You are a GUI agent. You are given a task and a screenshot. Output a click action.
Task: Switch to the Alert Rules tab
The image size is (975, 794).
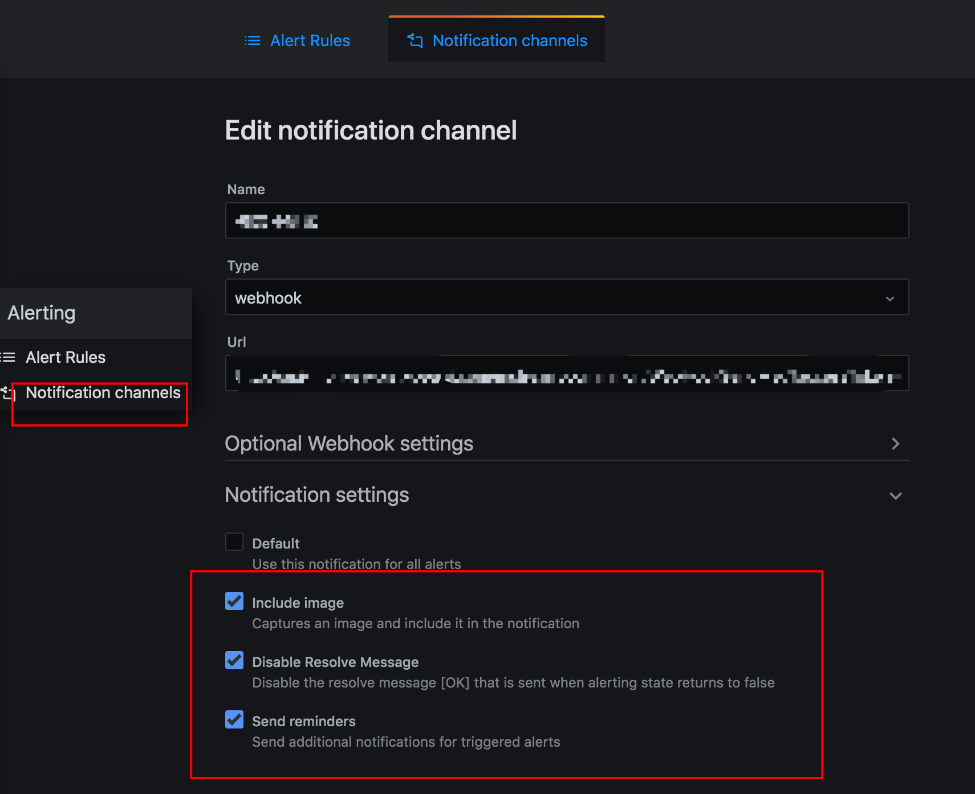pyautogui.click(x=310, y=40)
